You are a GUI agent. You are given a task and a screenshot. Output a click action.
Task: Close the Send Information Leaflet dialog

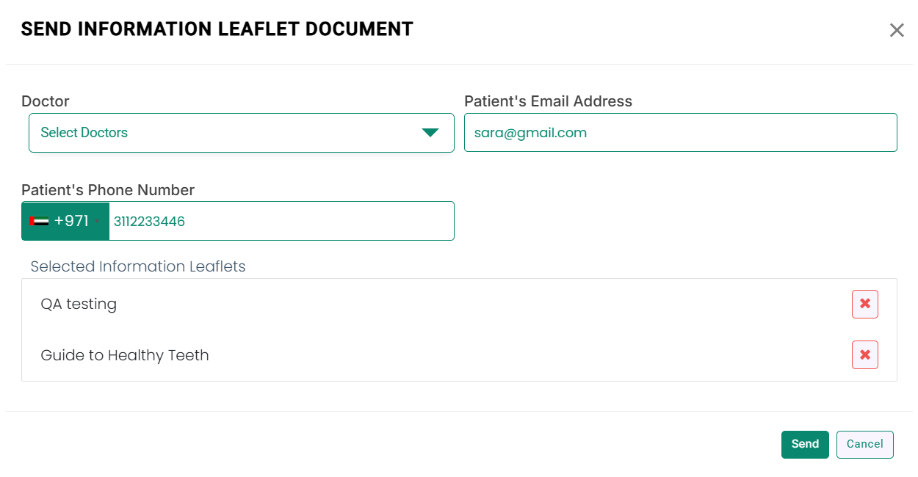[x=897, y=30]
